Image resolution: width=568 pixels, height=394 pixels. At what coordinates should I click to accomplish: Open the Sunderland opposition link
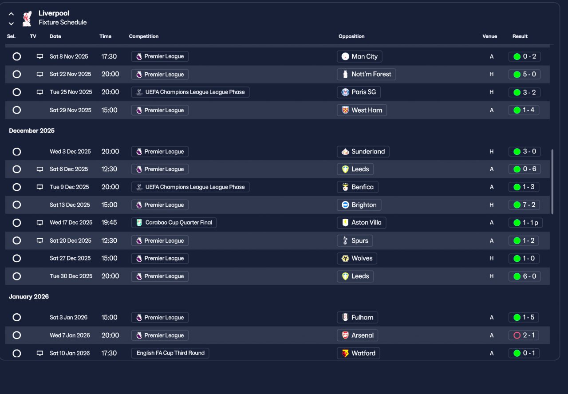point(363,151)
